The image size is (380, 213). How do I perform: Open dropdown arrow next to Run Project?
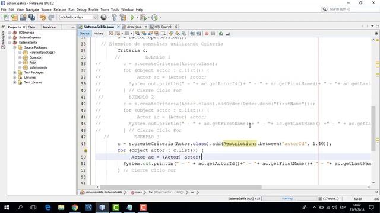137,17
